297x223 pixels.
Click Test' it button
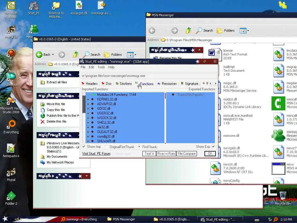(149, 154)
